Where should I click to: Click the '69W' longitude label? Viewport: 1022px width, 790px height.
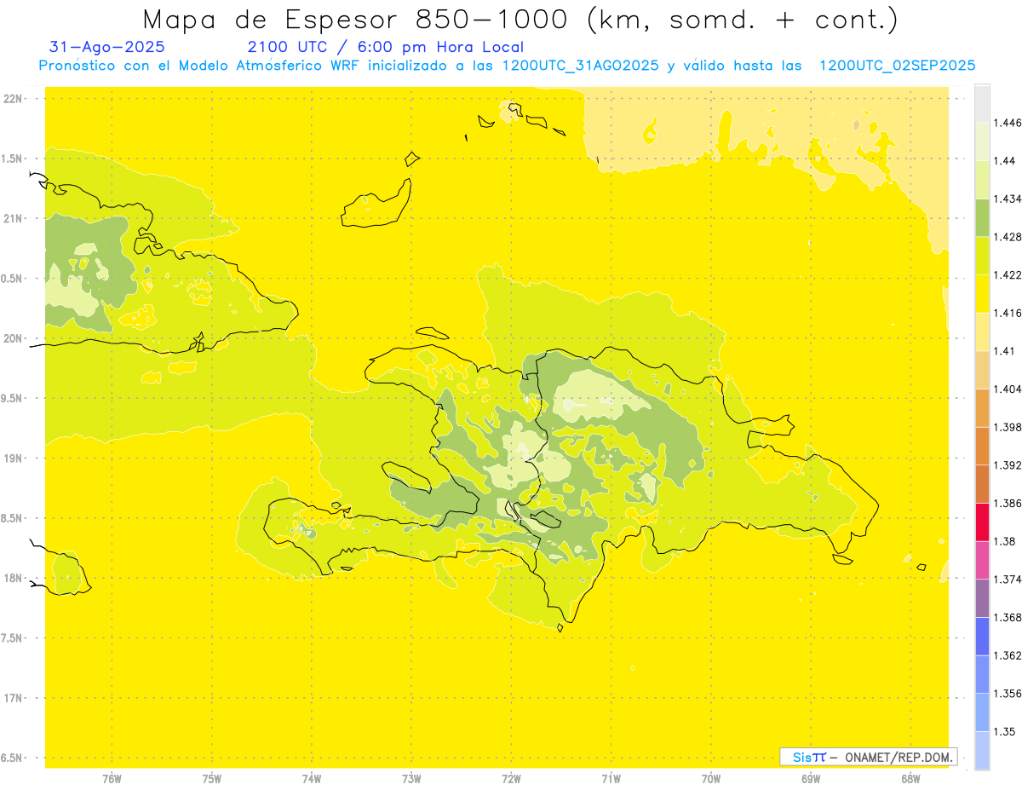(x=811, y=778)
